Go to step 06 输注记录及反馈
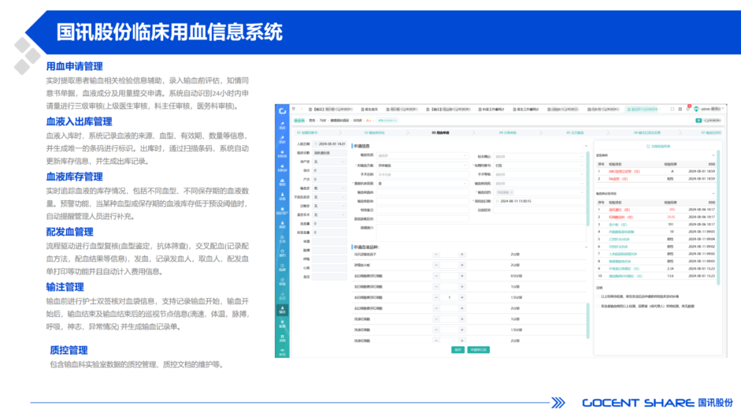 click(647, 132)
